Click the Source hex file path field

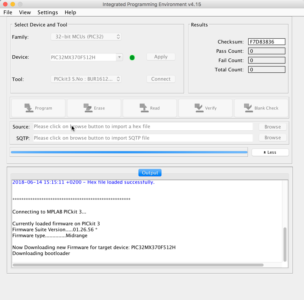pos(143,127)
